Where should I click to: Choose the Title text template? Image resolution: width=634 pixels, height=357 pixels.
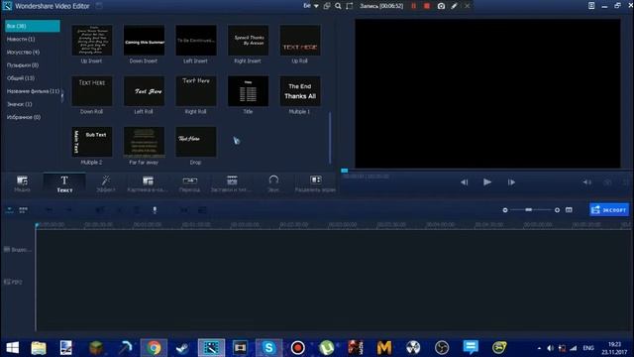248,91
